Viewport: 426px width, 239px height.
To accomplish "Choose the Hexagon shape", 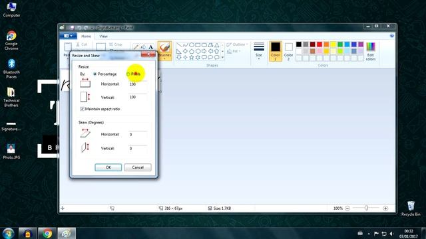I will point(198,51).
